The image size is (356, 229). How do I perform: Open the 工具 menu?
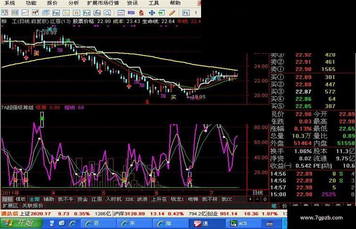click(x=154, y=3)
